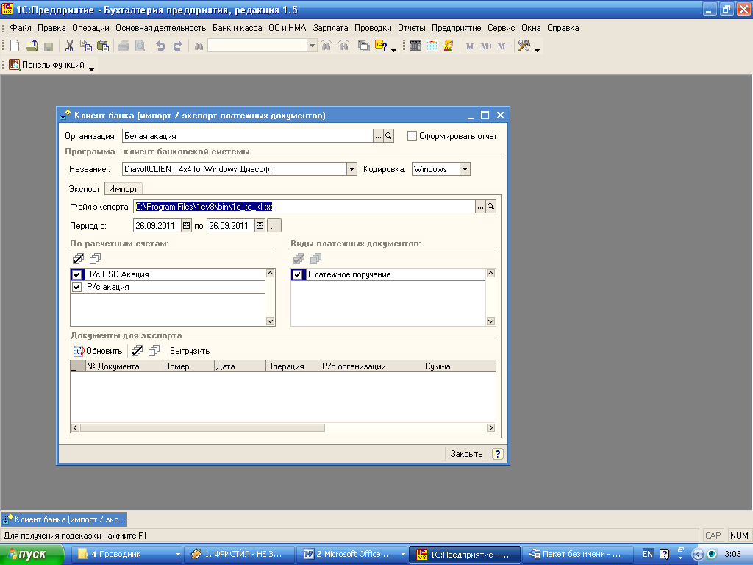Image resolution: width=753 pixels, height=565 pixels.
Task: Click the Период с start date field
Action: (x=157, y=225)
